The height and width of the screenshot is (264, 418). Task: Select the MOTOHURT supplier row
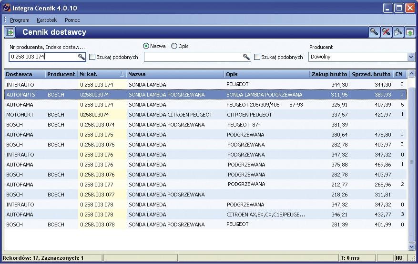205,115
